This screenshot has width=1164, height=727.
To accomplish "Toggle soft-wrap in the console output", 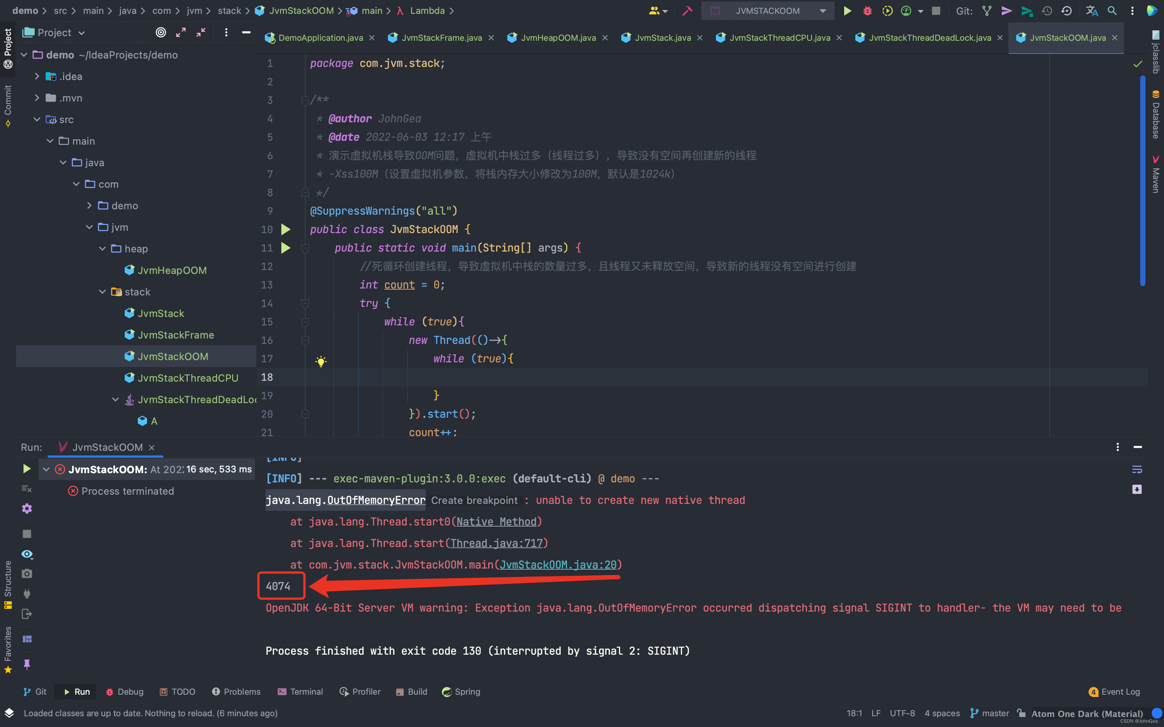I will click(1137, 469).
